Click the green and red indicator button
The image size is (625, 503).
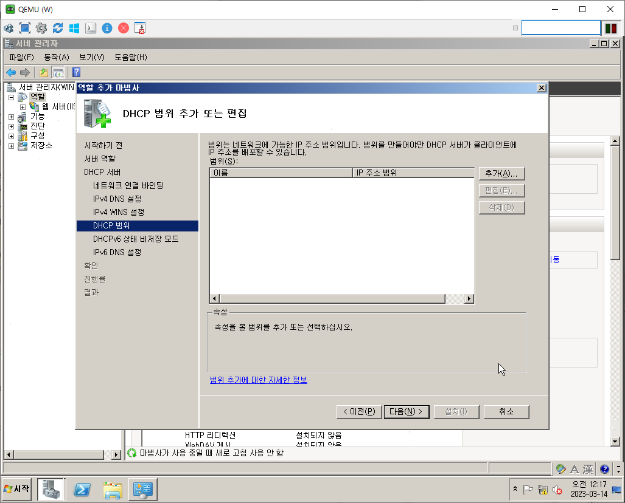610,29
